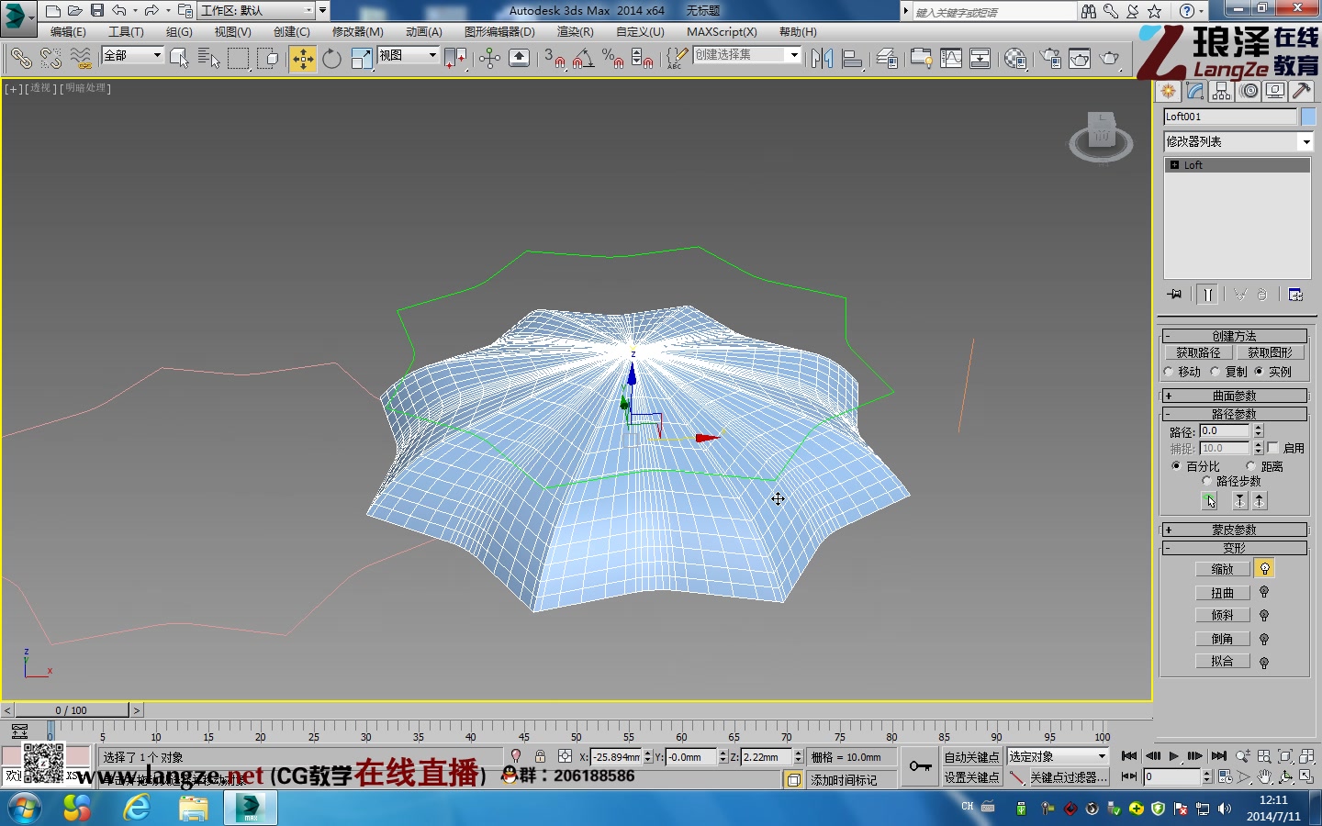Select the 距离 radio button
The width and height of the screenshot is (1322, 826).
(x=1250, y=466)
